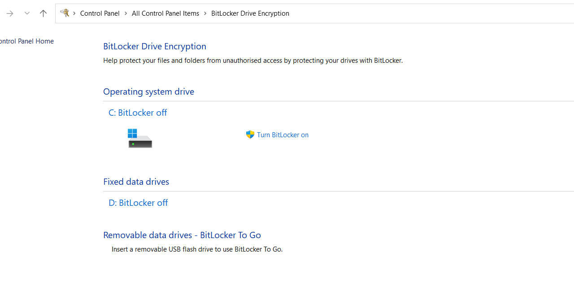Screen dimensions: 574x287
Task: Click the Operating system drive heading
Action: click(x=148, y=91)
